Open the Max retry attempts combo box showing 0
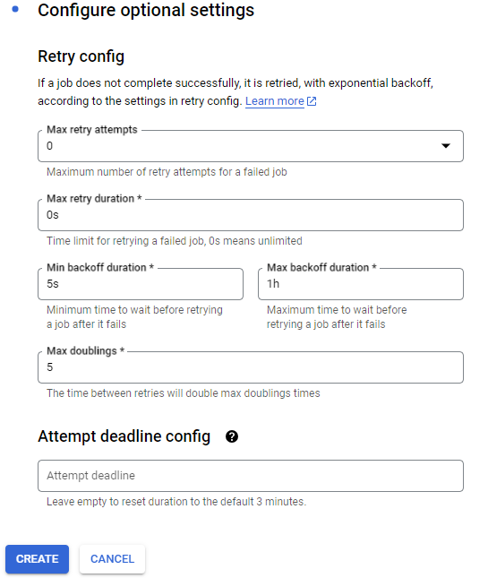This screenshot has width=488, height=578. click(251, 146)
